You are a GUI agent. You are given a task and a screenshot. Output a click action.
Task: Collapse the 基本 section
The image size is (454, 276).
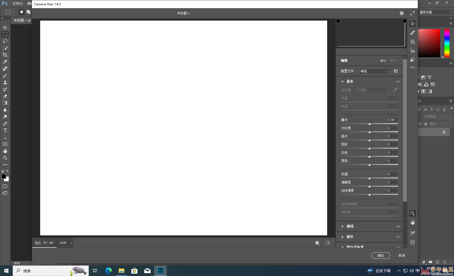[x=342, y=82]
